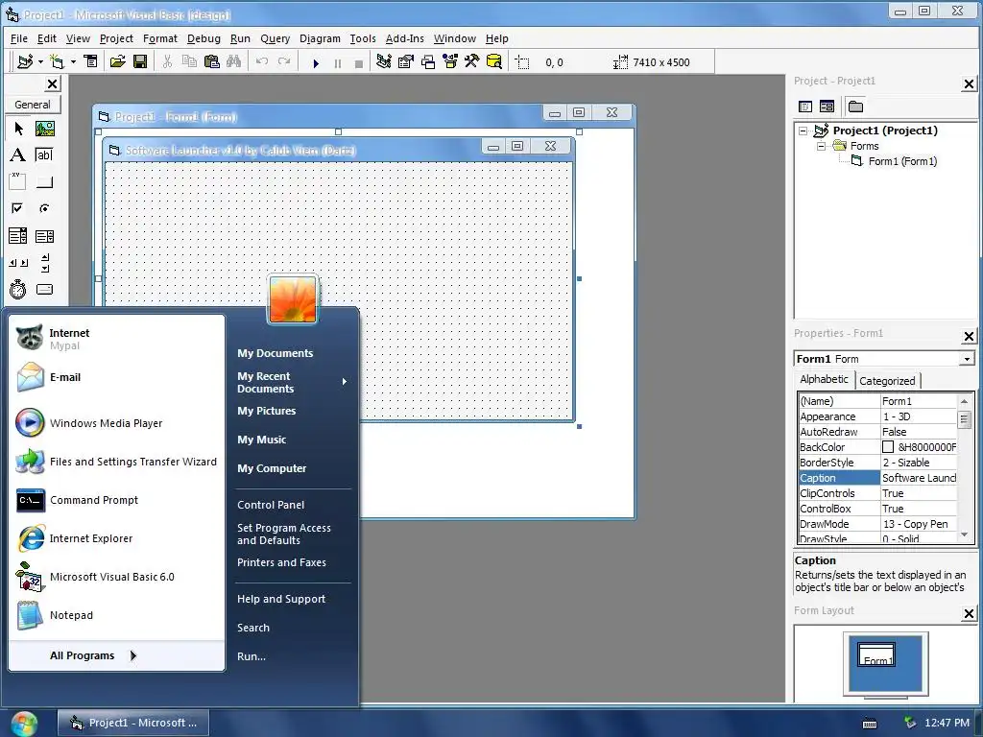Switch to the Alphabetic properties tab
The width and height of the screenshot is (983, 737).
pyautogui.click(x=824, y=379)
